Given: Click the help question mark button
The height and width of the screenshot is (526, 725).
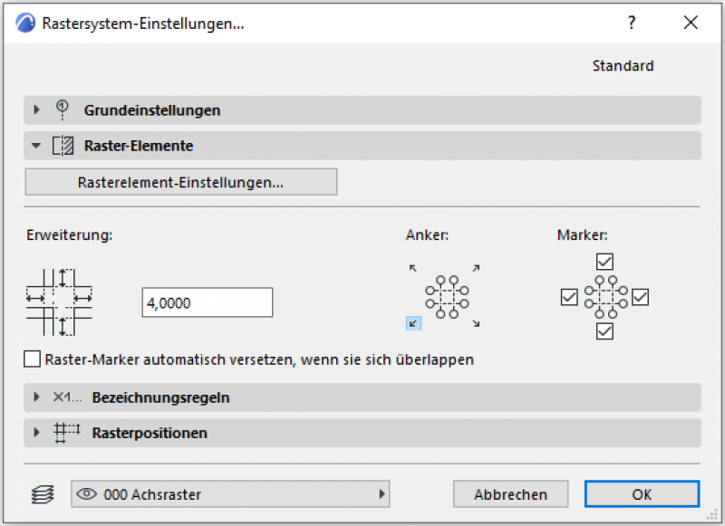Looking at the screenshot, I should [x=632, y=24].
